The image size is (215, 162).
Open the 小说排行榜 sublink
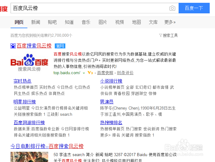coord(111,81)
